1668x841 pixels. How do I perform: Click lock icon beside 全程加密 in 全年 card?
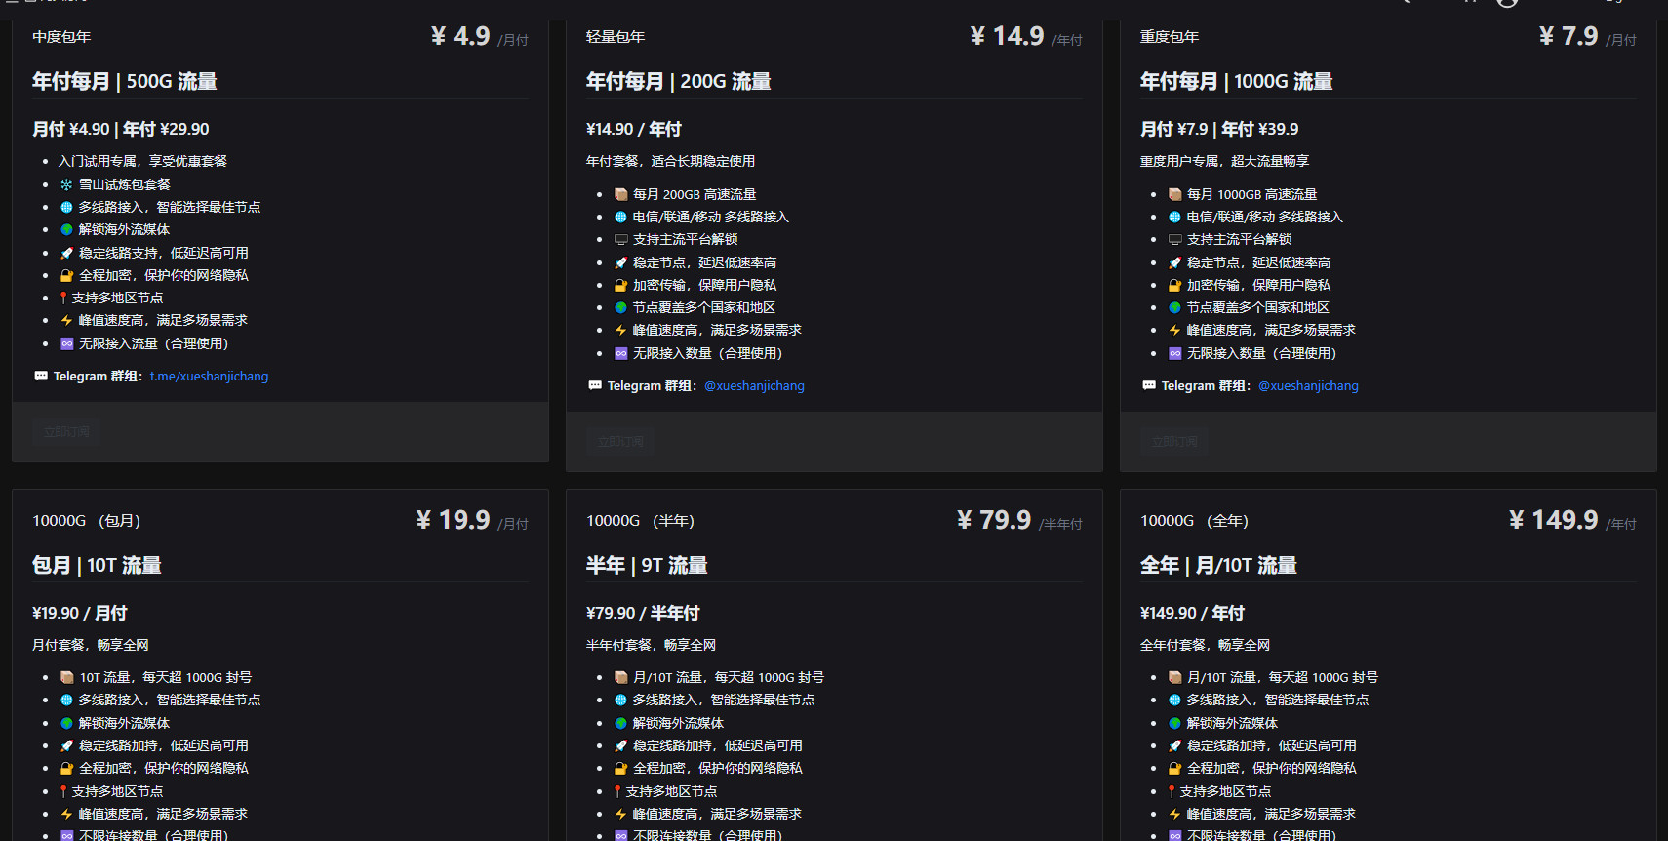pos(1174,768)
